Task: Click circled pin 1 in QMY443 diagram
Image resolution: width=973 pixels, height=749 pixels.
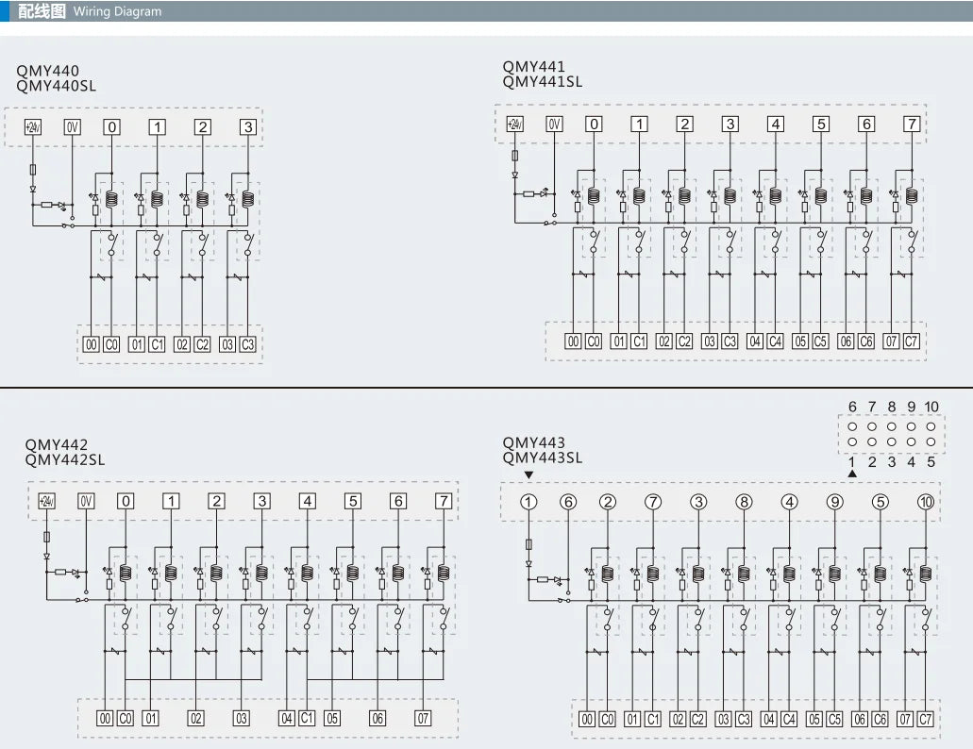Action: tap(528, 502)
